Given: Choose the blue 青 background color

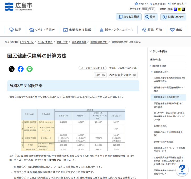Looking at the screenshot, I should pyautogui.click(x=176, y=9).
